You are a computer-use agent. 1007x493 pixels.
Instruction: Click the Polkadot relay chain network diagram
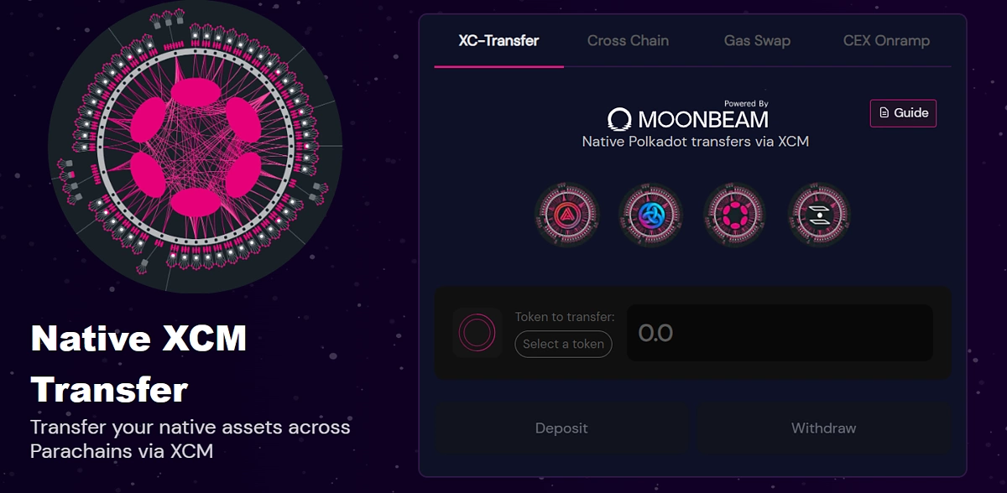[195, 147]
